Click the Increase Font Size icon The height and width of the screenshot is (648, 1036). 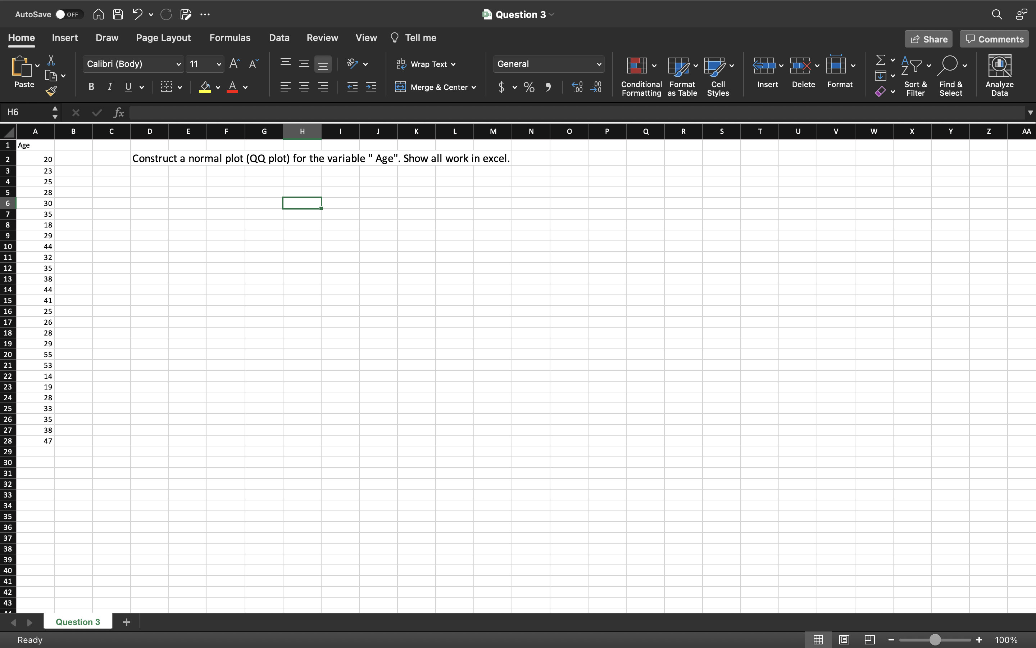pyautogui.click(x=234, y=63)
